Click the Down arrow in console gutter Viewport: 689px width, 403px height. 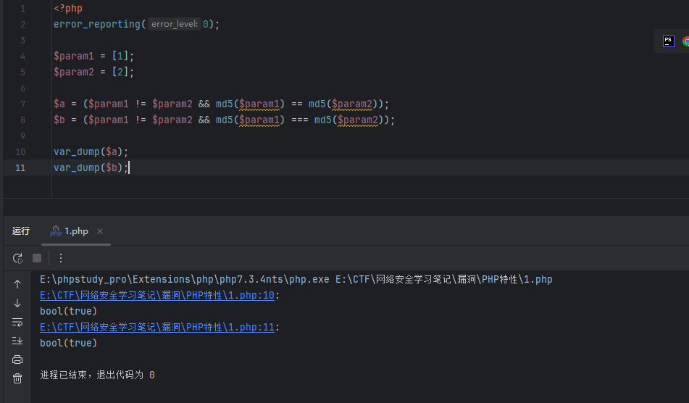tap(17, 303)
